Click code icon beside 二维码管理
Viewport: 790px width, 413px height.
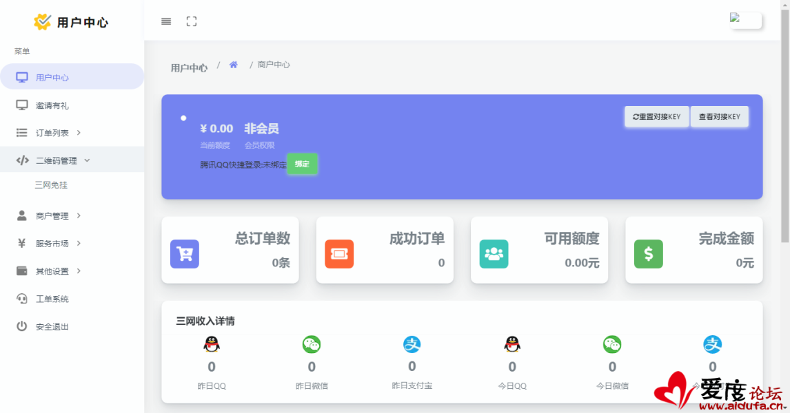click(22, 160)
